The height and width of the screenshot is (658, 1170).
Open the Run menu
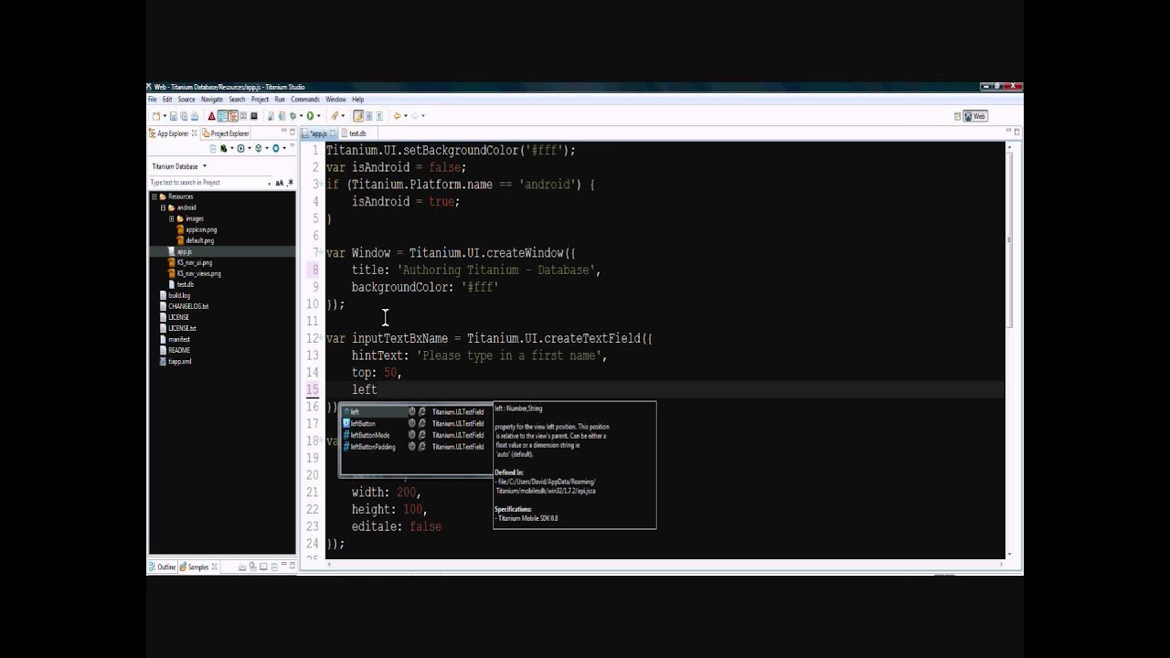(280, 99)
